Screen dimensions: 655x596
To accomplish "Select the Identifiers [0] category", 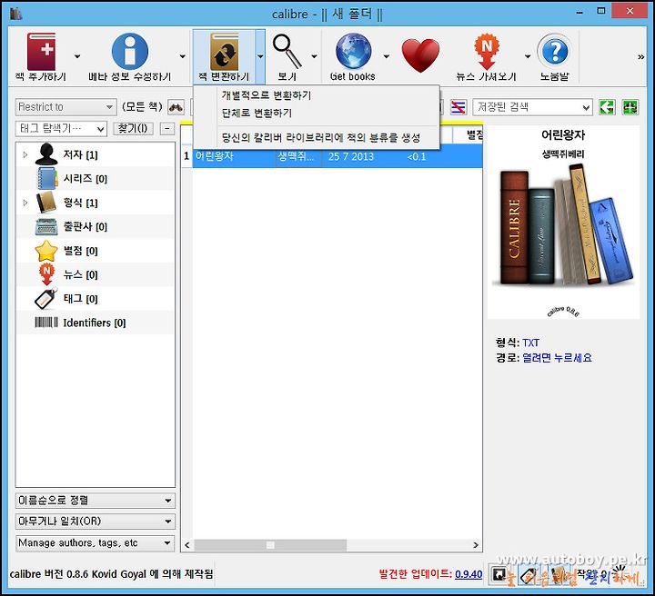I will pyautogui.click(x=95, y=323).
